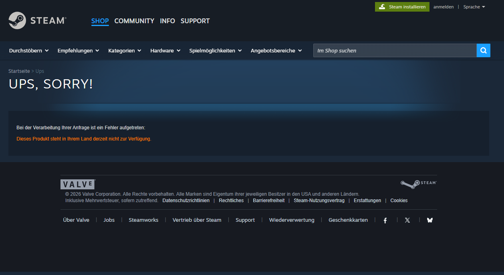Open the Steamworks footer link
This screenshot has height=275, width=504.
click(143, 220)
